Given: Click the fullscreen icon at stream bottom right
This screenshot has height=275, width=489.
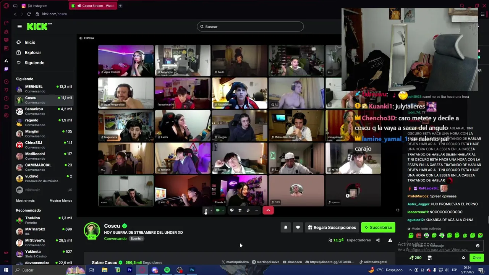Looking at the screenshot, I should tap(398, 210).
